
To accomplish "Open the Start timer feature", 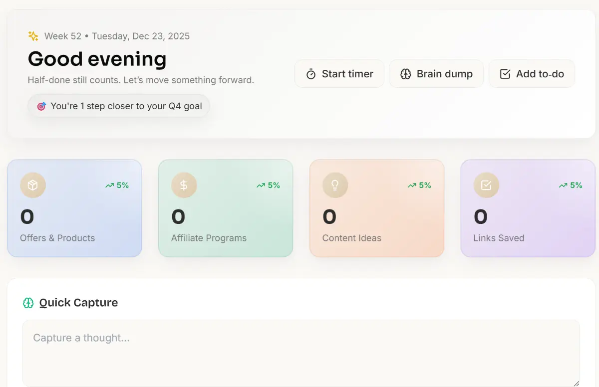I will (x=339, y=73).
